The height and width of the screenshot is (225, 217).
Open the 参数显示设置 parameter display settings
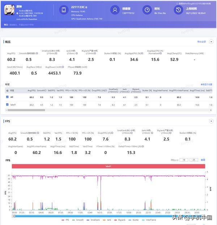[x=206, y=84]
